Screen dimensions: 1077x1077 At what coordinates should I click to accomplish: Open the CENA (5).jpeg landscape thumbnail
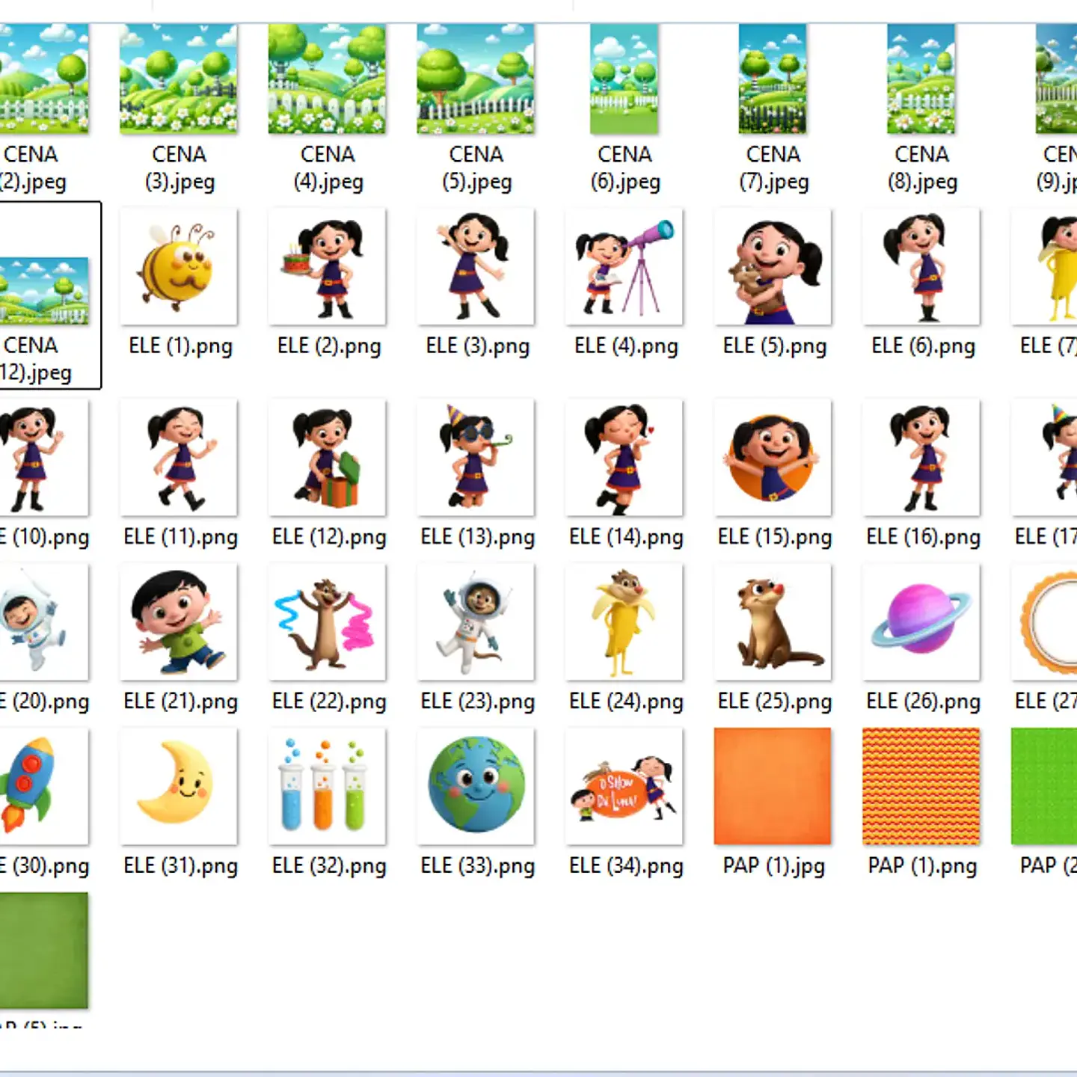tap(476, 79)
